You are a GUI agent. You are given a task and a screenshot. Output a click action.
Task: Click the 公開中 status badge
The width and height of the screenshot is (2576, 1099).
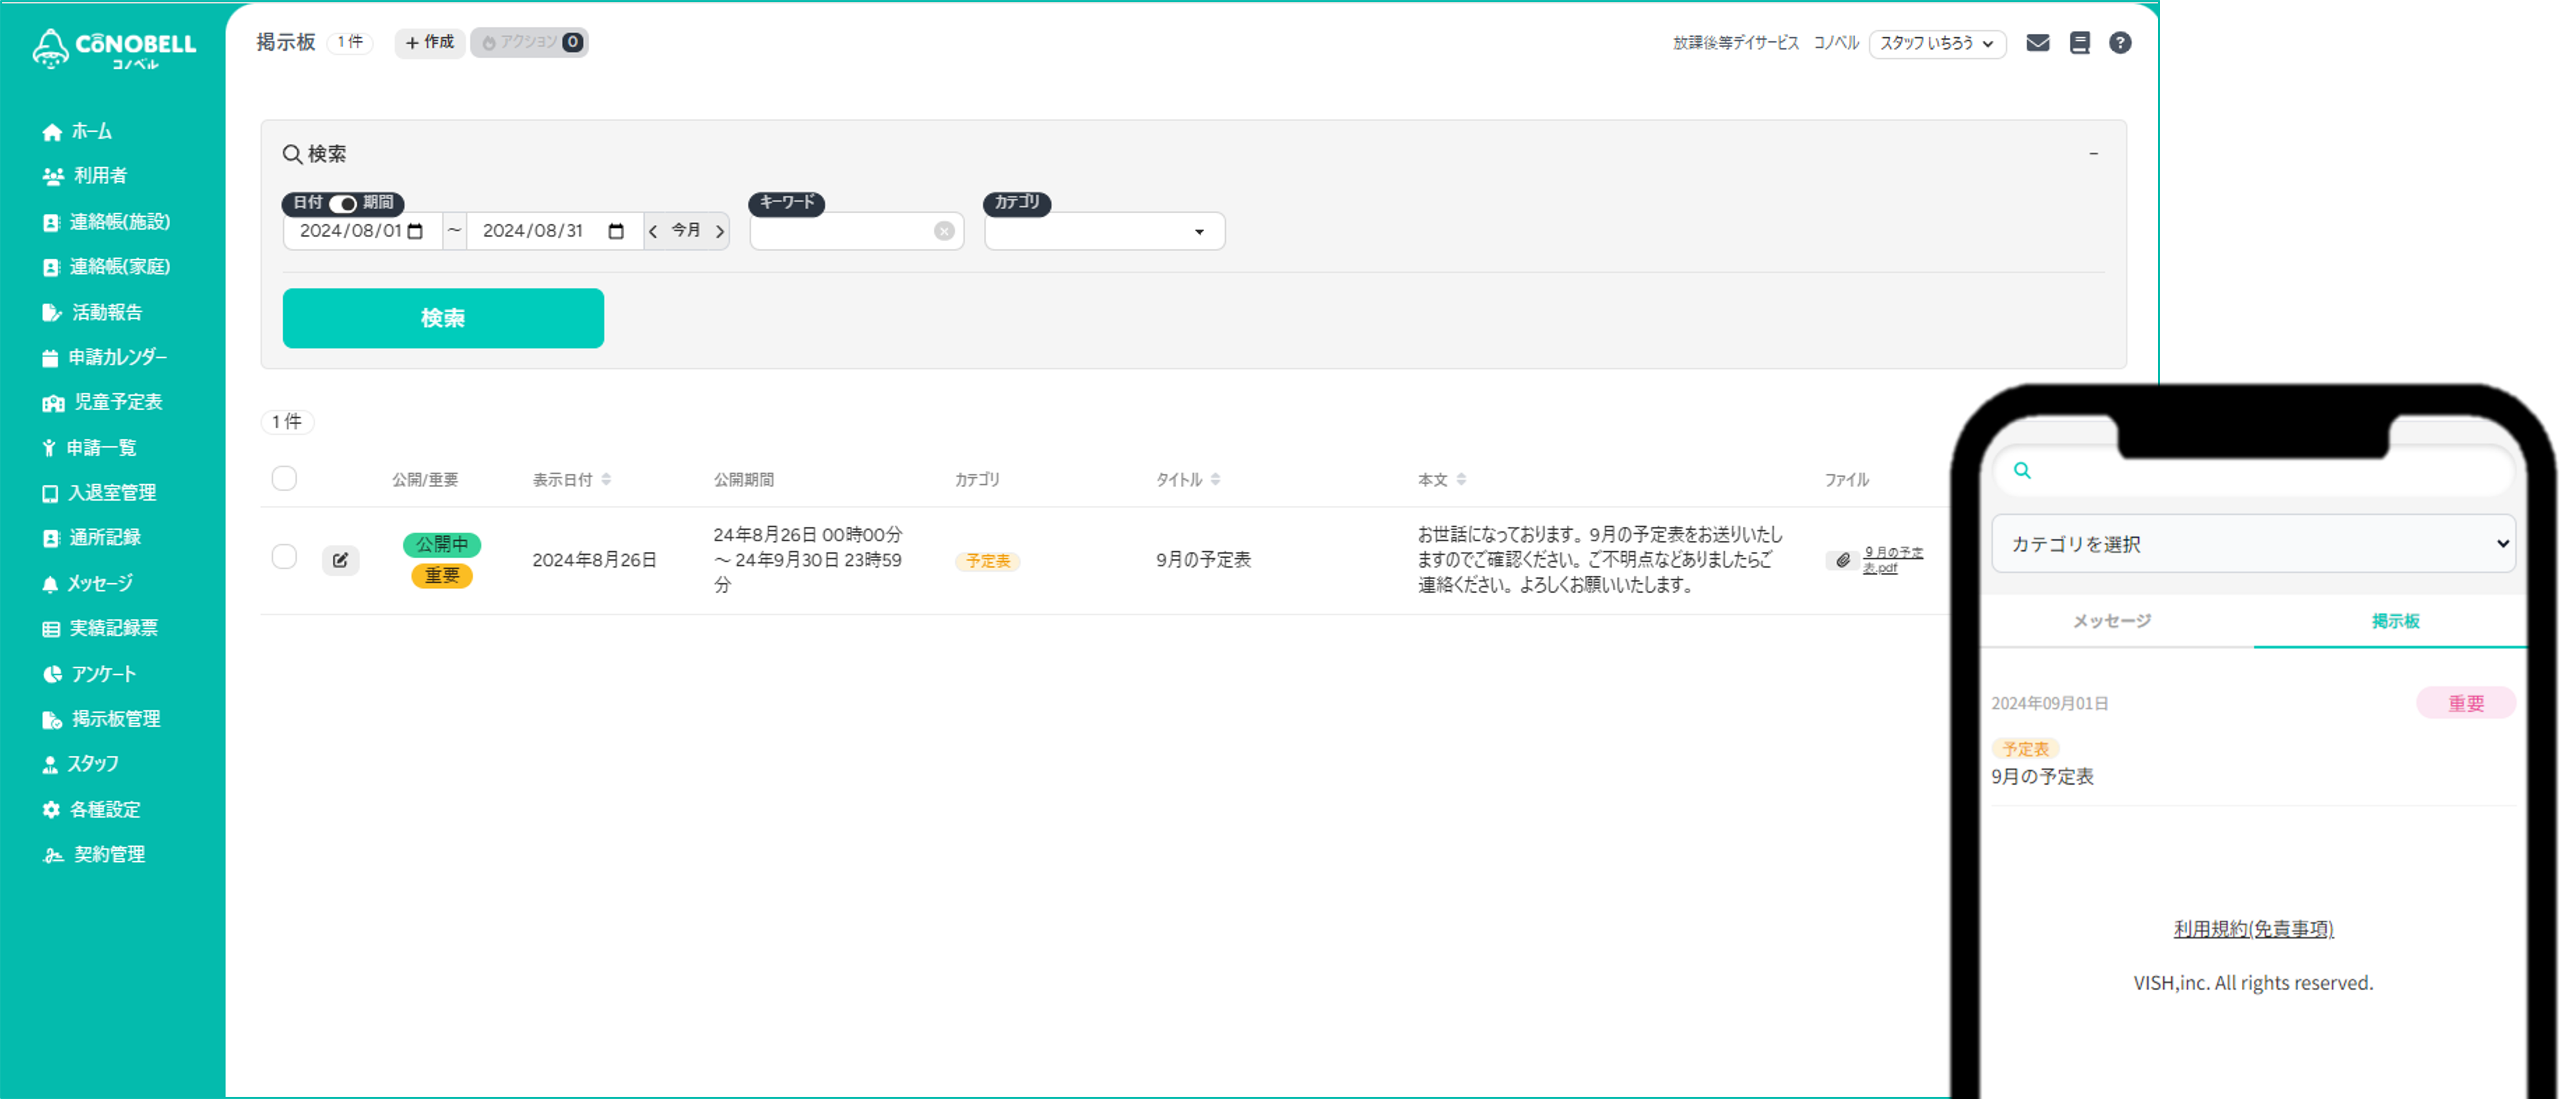(x=442, y=545)
